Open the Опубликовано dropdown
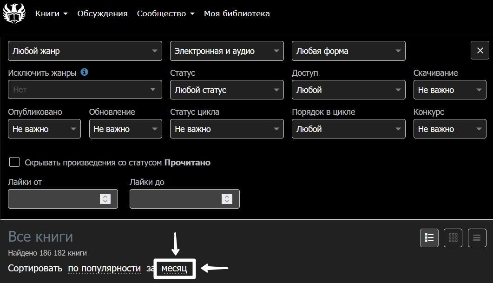493x283 pixels. (44, 129)
